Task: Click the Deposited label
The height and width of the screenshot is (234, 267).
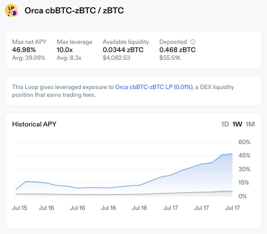Action: 173,42
